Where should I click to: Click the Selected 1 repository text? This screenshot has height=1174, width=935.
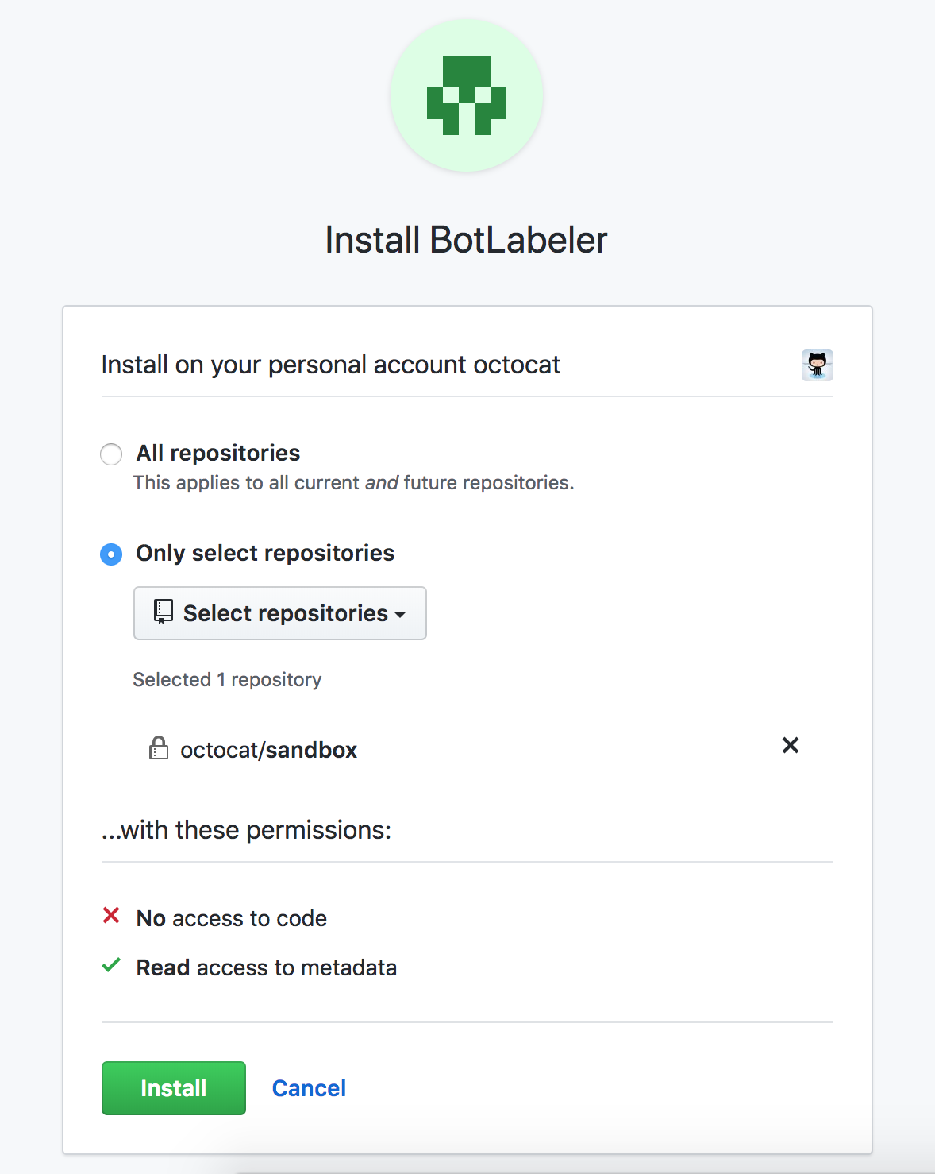coord(227,679)
